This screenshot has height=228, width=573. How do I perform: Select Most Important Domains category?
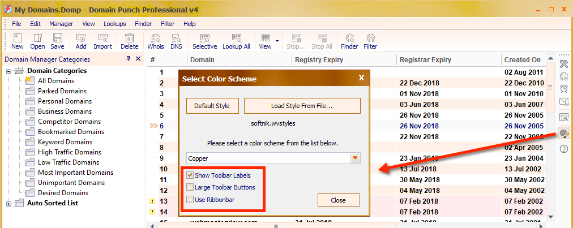click(x=75, y=173)
